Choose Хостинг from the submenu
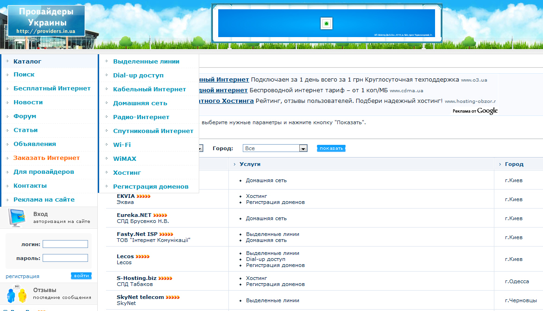 coord(127,172)
